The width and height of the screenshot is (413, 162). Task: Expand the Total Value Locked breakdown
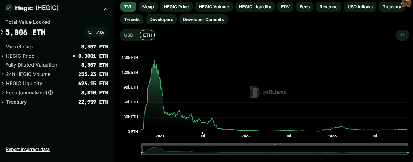pyautogui.click(x=2, y=32)
